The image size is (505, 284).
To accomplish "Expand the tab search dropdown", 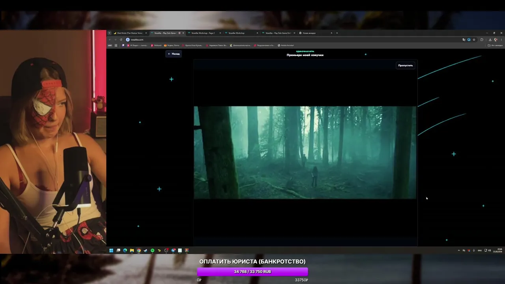I will [109, 33].
